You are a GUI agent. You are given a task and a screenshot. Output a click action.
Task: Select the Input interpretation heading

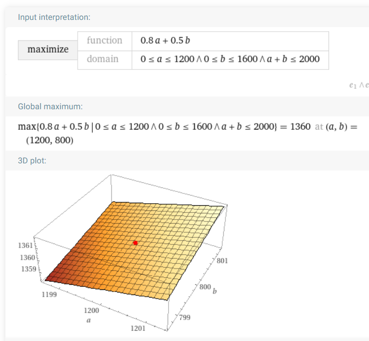(54, 17)
